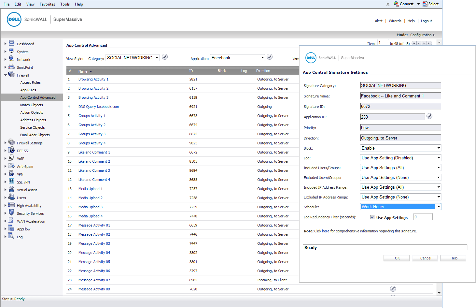Collapse the Firewall tree section

[6, 75]
